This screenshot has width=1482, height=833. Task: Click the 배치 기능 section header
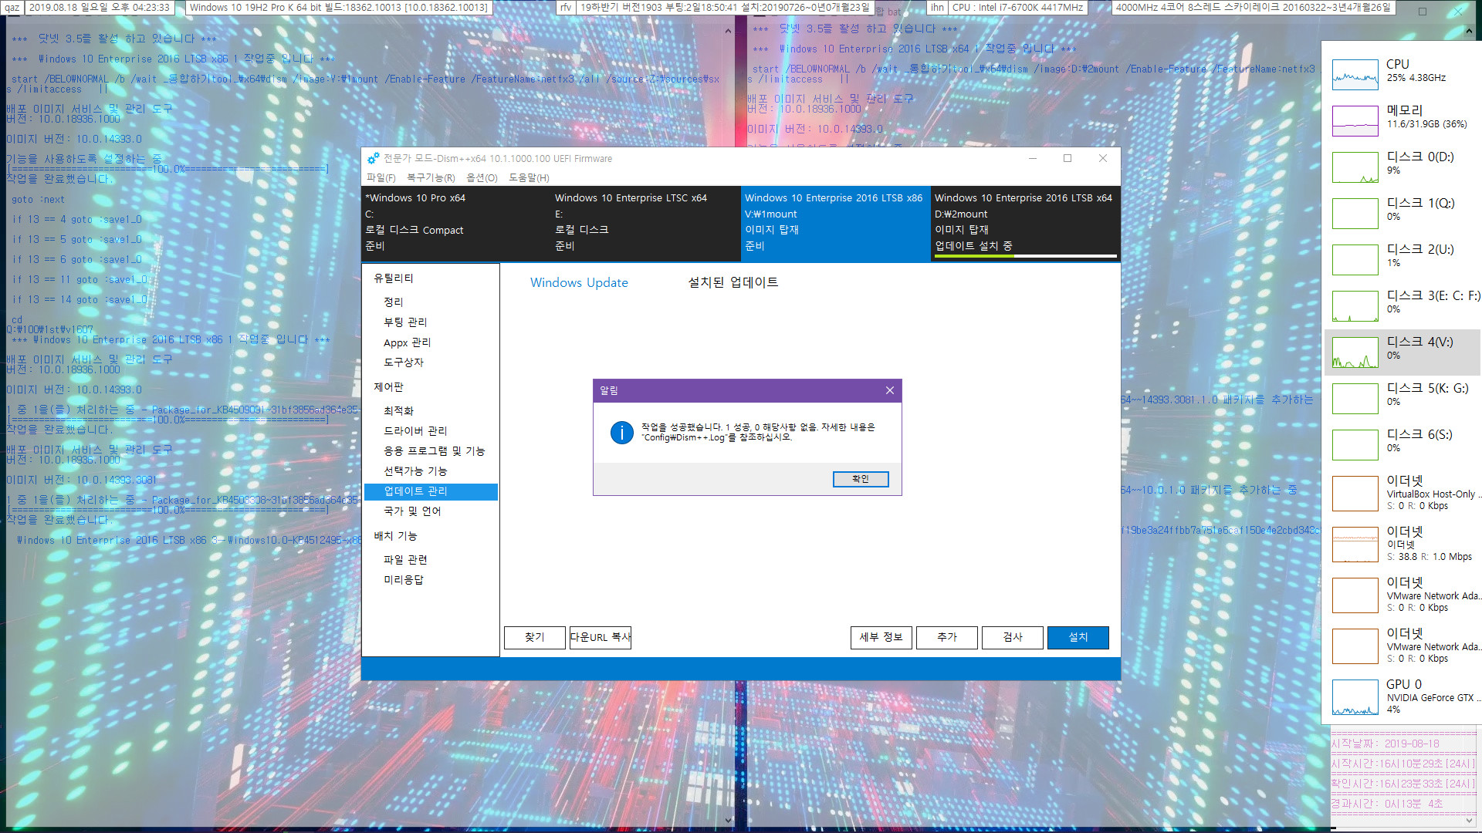pyautogui.click(x=395, y=535)
